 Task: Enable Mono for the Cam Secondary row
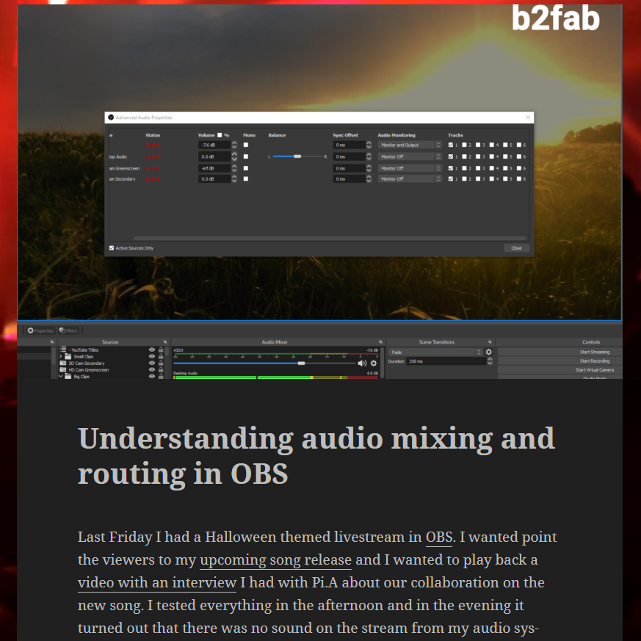tap(246, 178)
